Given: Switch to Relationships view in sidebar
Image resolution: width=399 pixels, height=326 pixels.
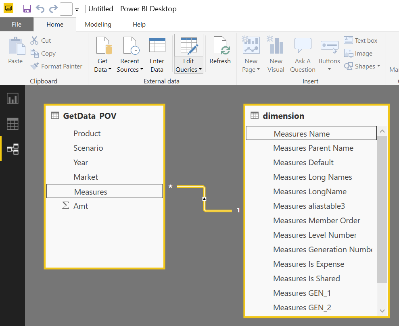Looking at the screenshot, I should tap(13, 149).
